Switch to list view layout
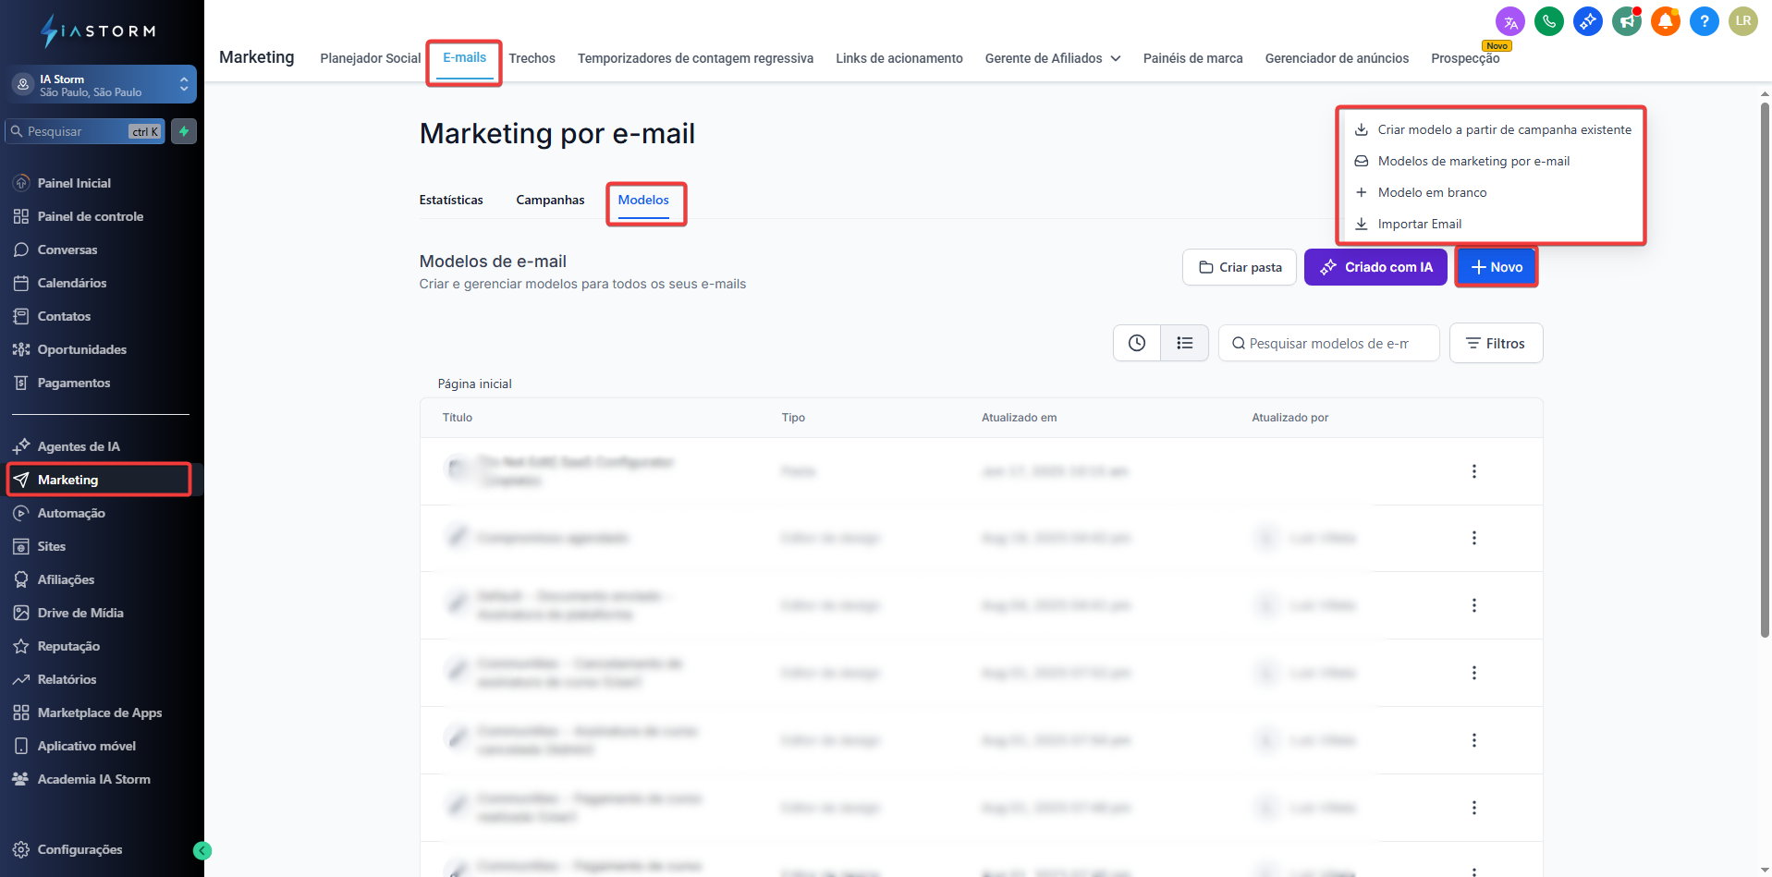This screenshot has height=877, width=1772. pos(1184,343)
